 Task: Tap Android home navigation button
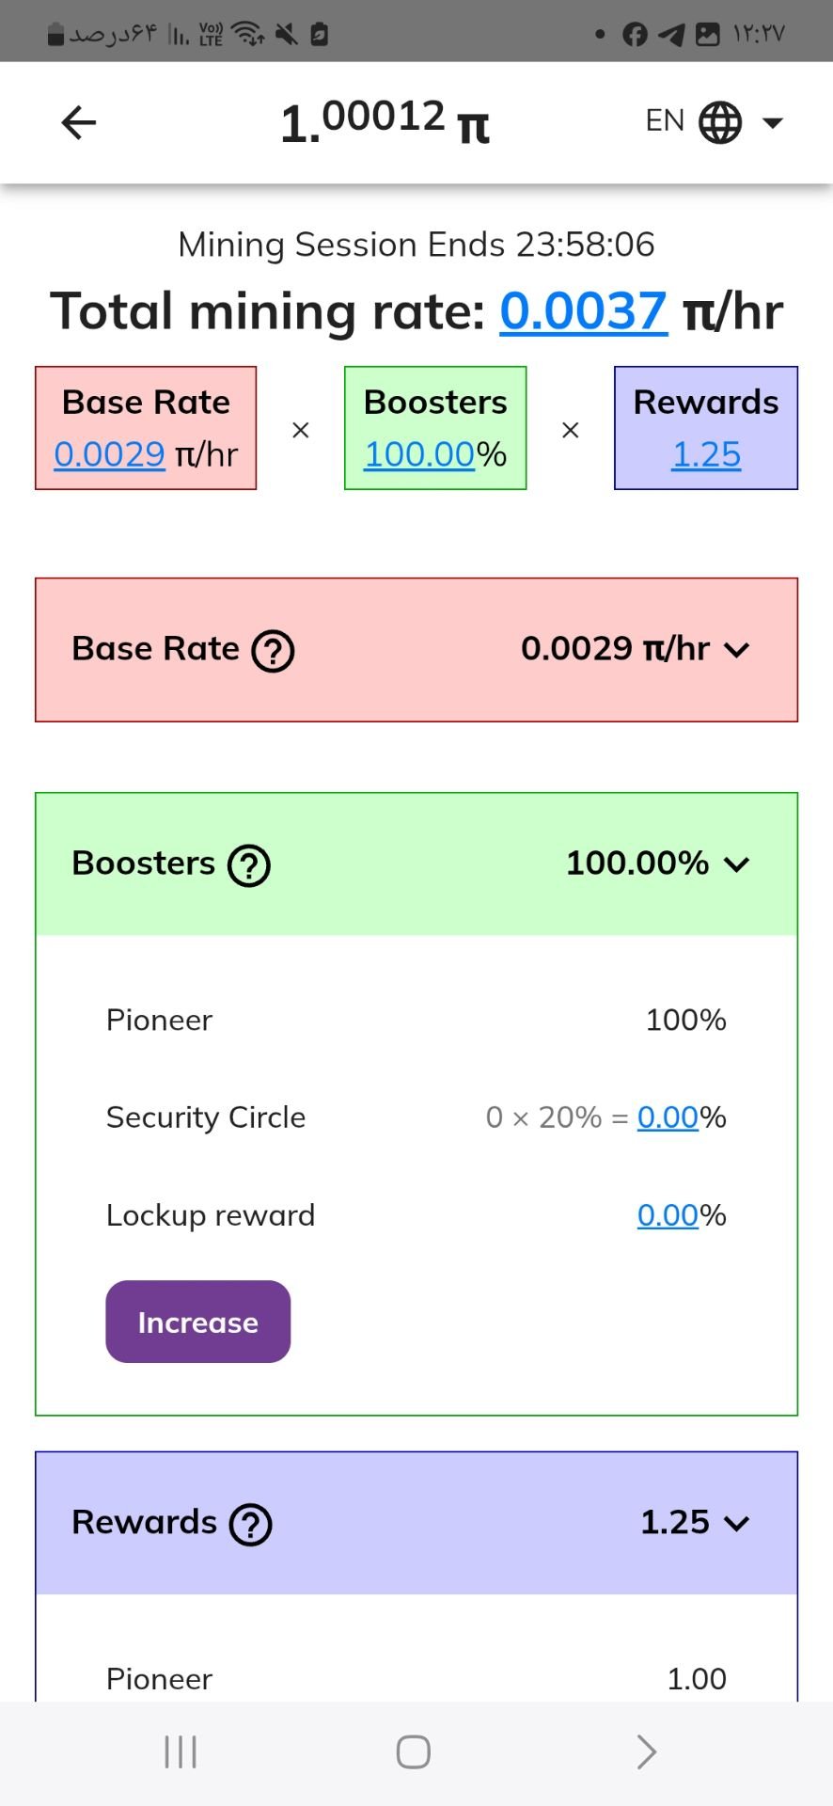click(414, 1752)
